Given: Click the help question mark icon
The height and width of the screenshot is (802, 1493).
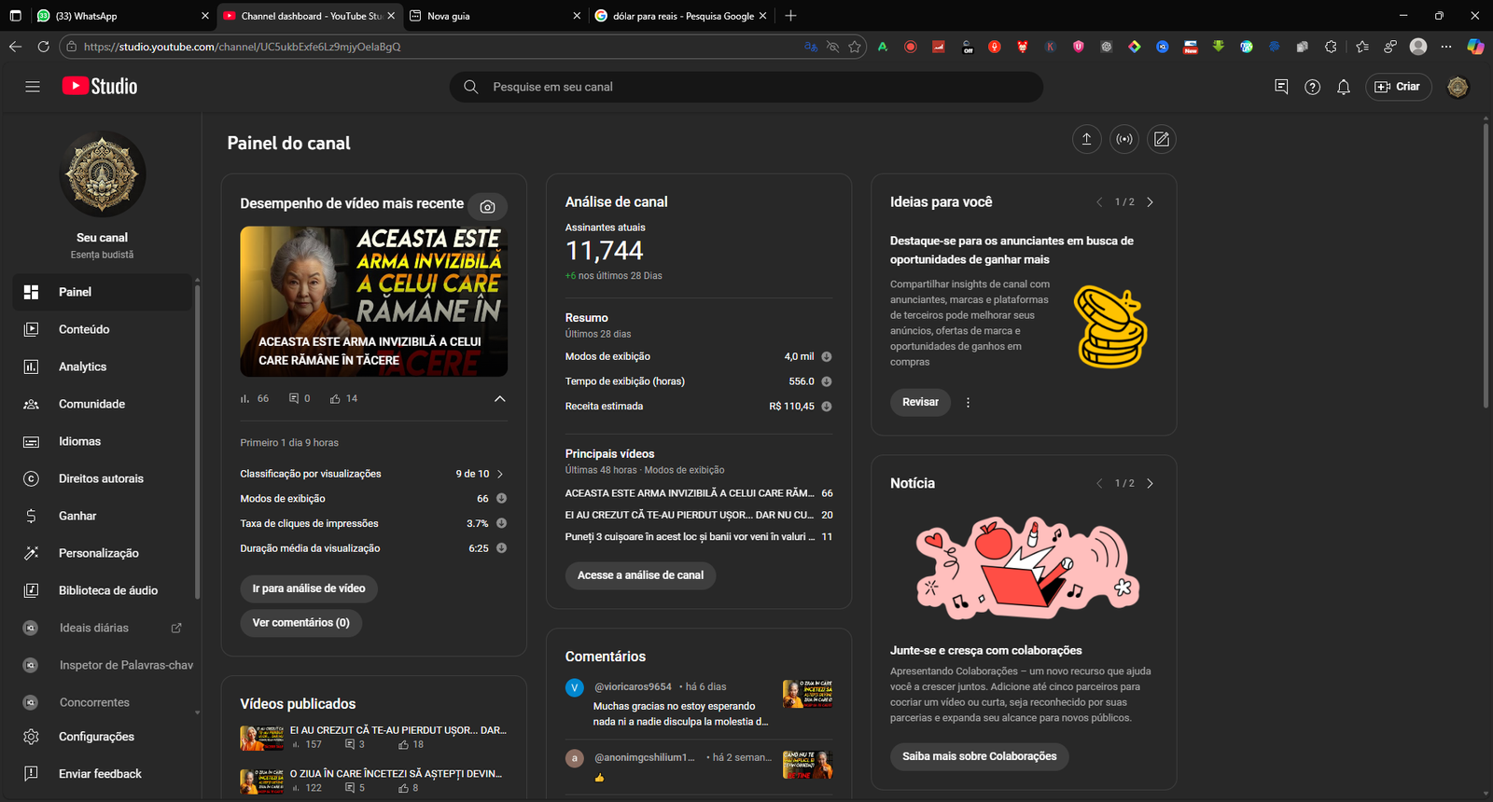Looking at the screenshot, I should [x=1312, y=87].
